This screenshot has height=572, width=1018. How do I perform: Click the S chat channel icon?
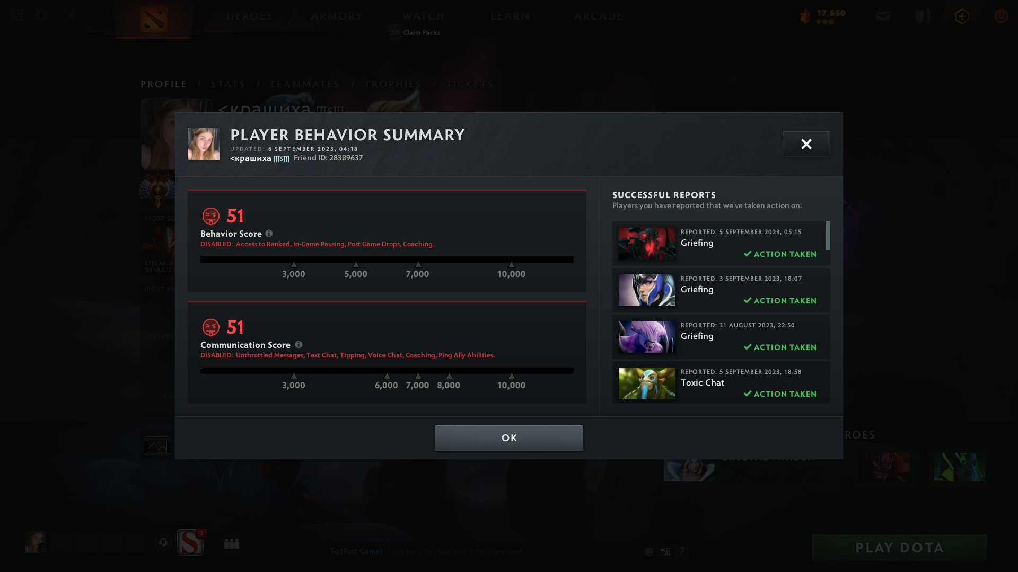click(x=190, y=542)
